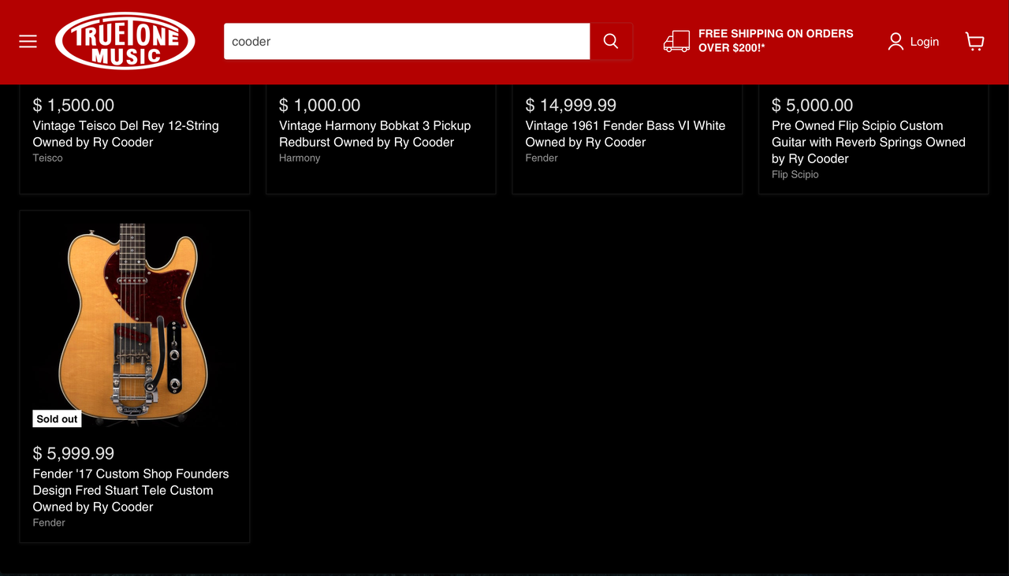The height and width of the screenshot is (576, 1009).
Task: Open the Vintage 1961 Fender Bass VI listing
Action: [x=625, y=134]
